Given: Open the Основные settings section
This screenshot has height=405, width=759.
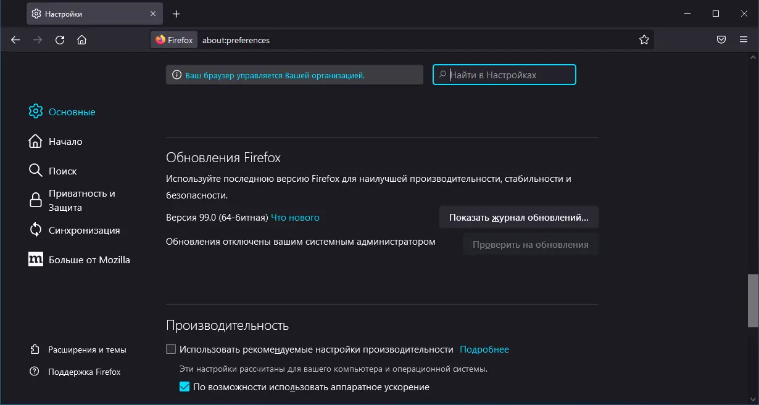Looking at the screenshot, I should [x=72, y=112].
